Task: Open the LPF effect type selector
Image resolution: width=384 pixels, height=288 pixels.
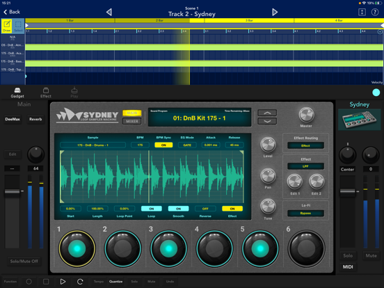Action: 305,166
